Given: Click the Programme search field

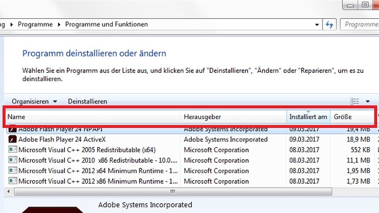Looking at the screenshot, I should coord(360,25).
